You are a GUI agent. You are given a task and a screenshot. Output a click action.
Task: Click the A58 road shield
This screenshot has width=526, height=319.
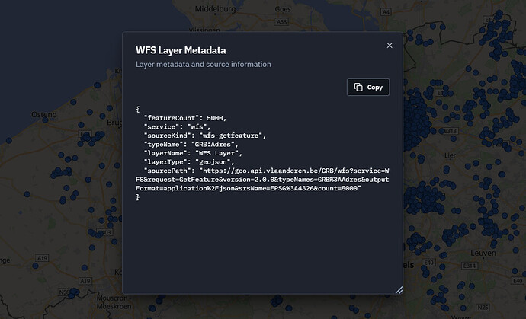(x=281, y=22)
